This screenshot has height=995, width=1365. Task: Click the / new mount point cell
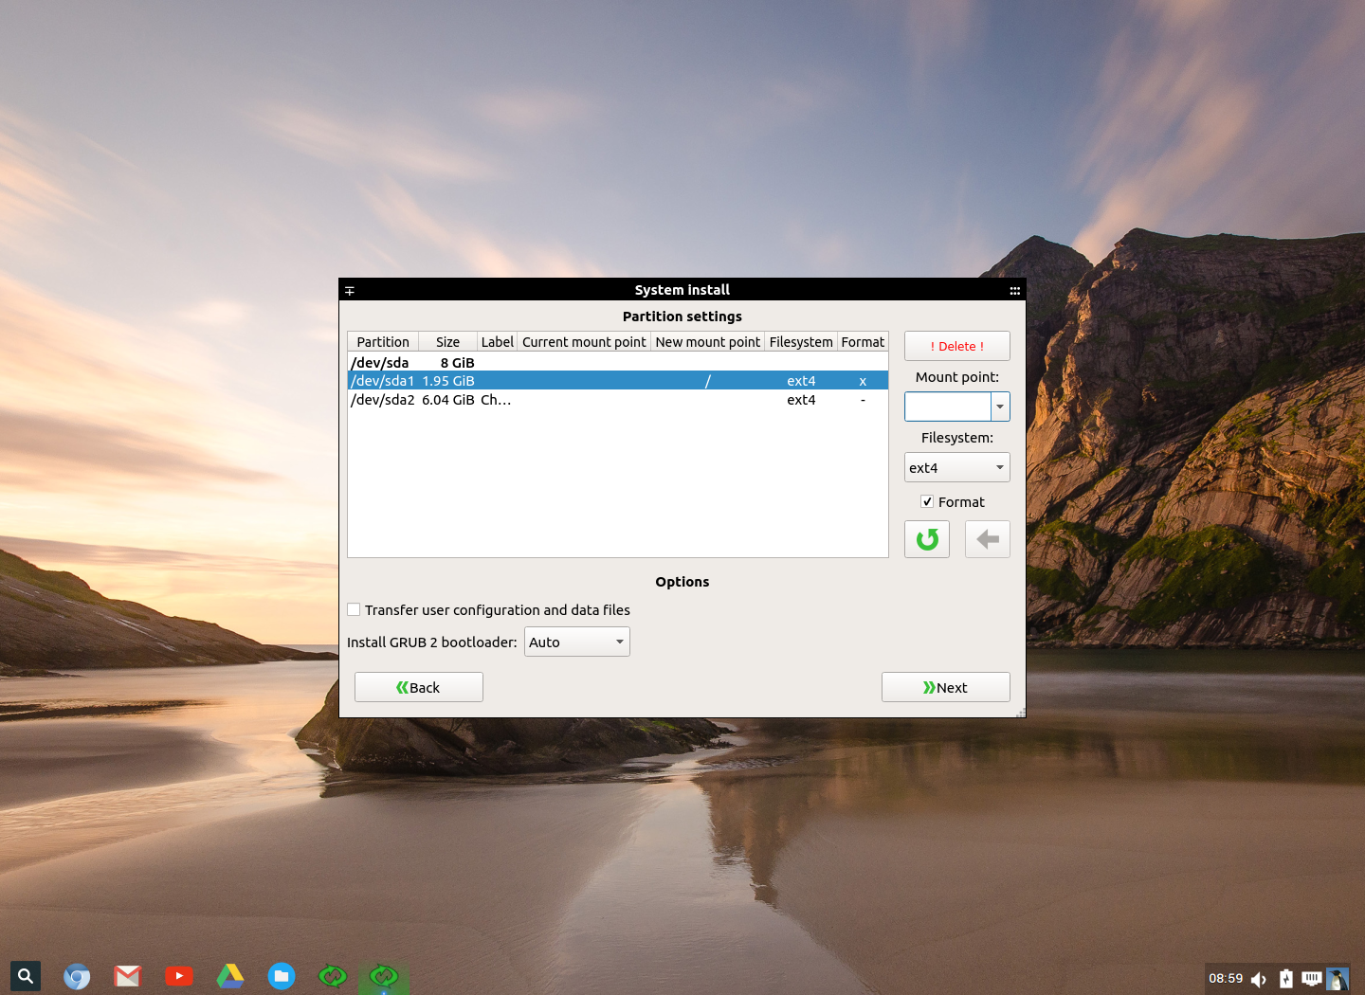pos(708,381)
